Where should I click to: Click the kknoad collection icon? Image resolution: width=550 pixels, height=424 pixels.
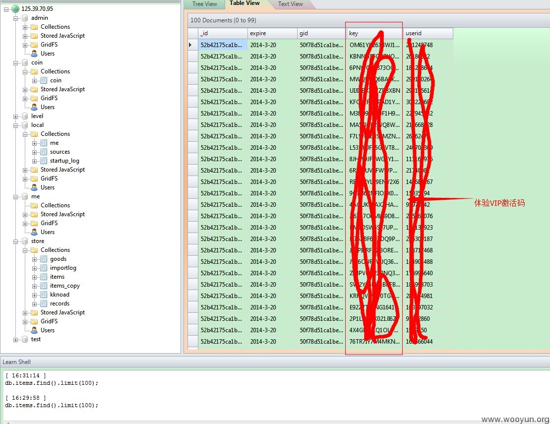[x=44, y=295]
